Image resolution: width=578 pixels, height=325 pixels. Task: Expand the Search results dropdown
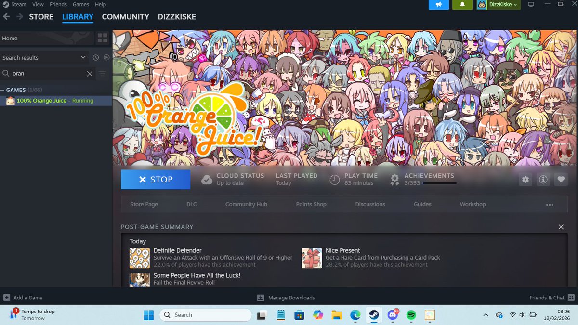(44, 57)
